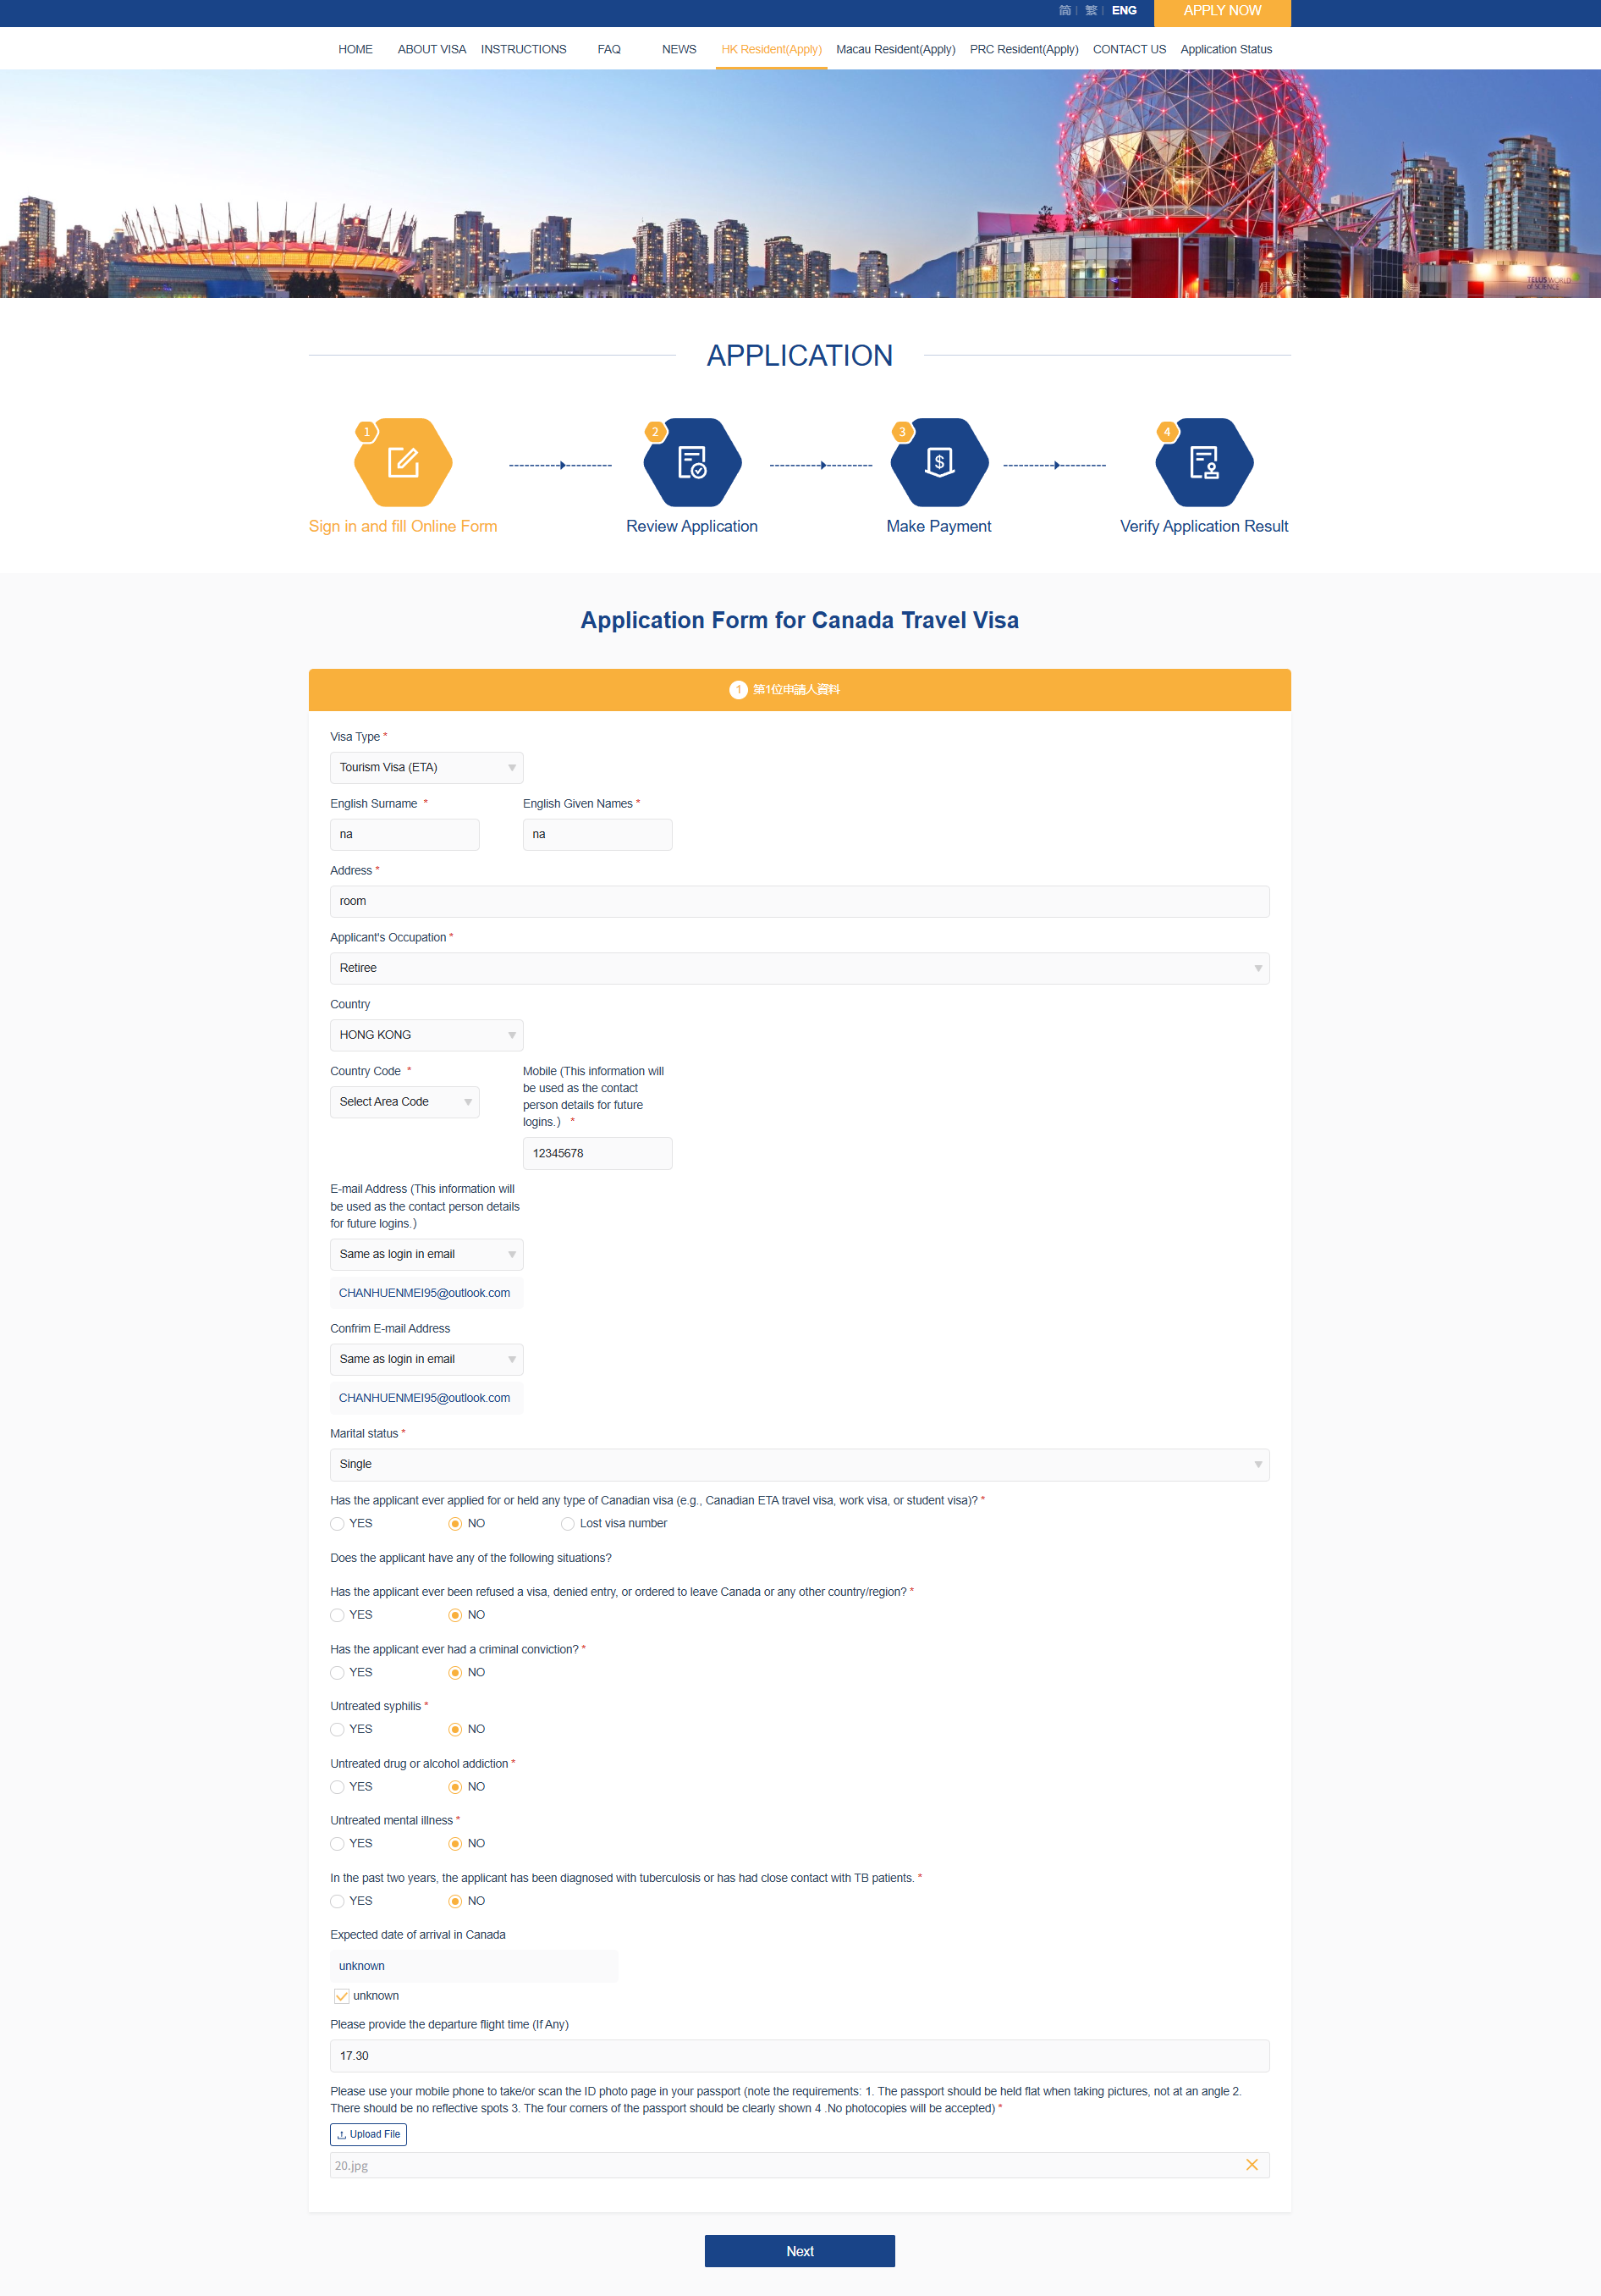Remove the uploaded 20.jpg file
1601x2296 pixels.
tap(1252, 2165)
